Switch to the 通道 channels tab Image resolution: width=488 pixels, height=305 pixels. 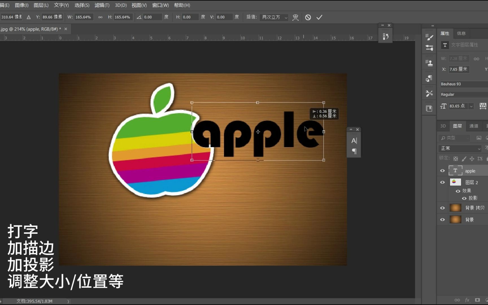pos(474,126)
